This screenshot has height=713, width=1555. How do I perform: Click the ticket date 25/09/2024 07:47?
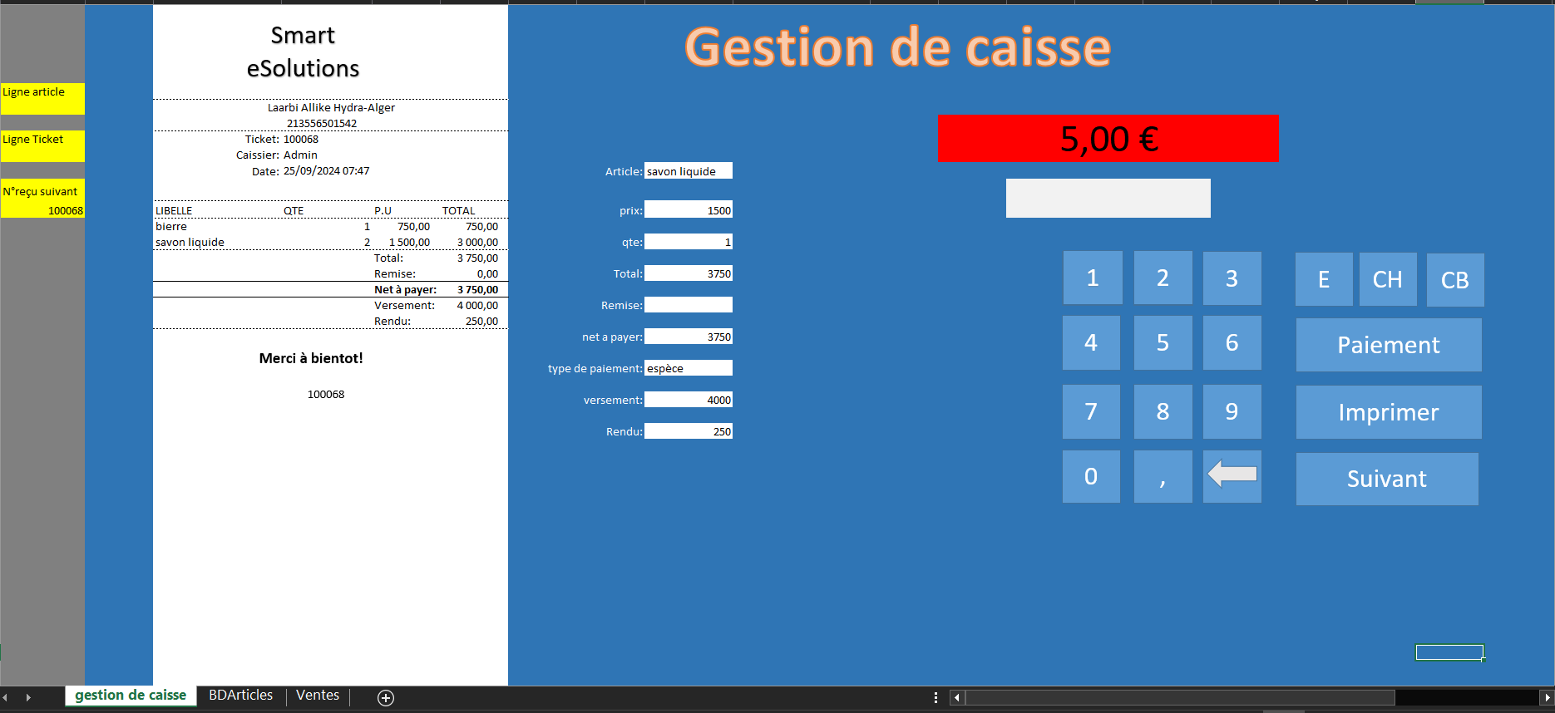coord(326,171)
